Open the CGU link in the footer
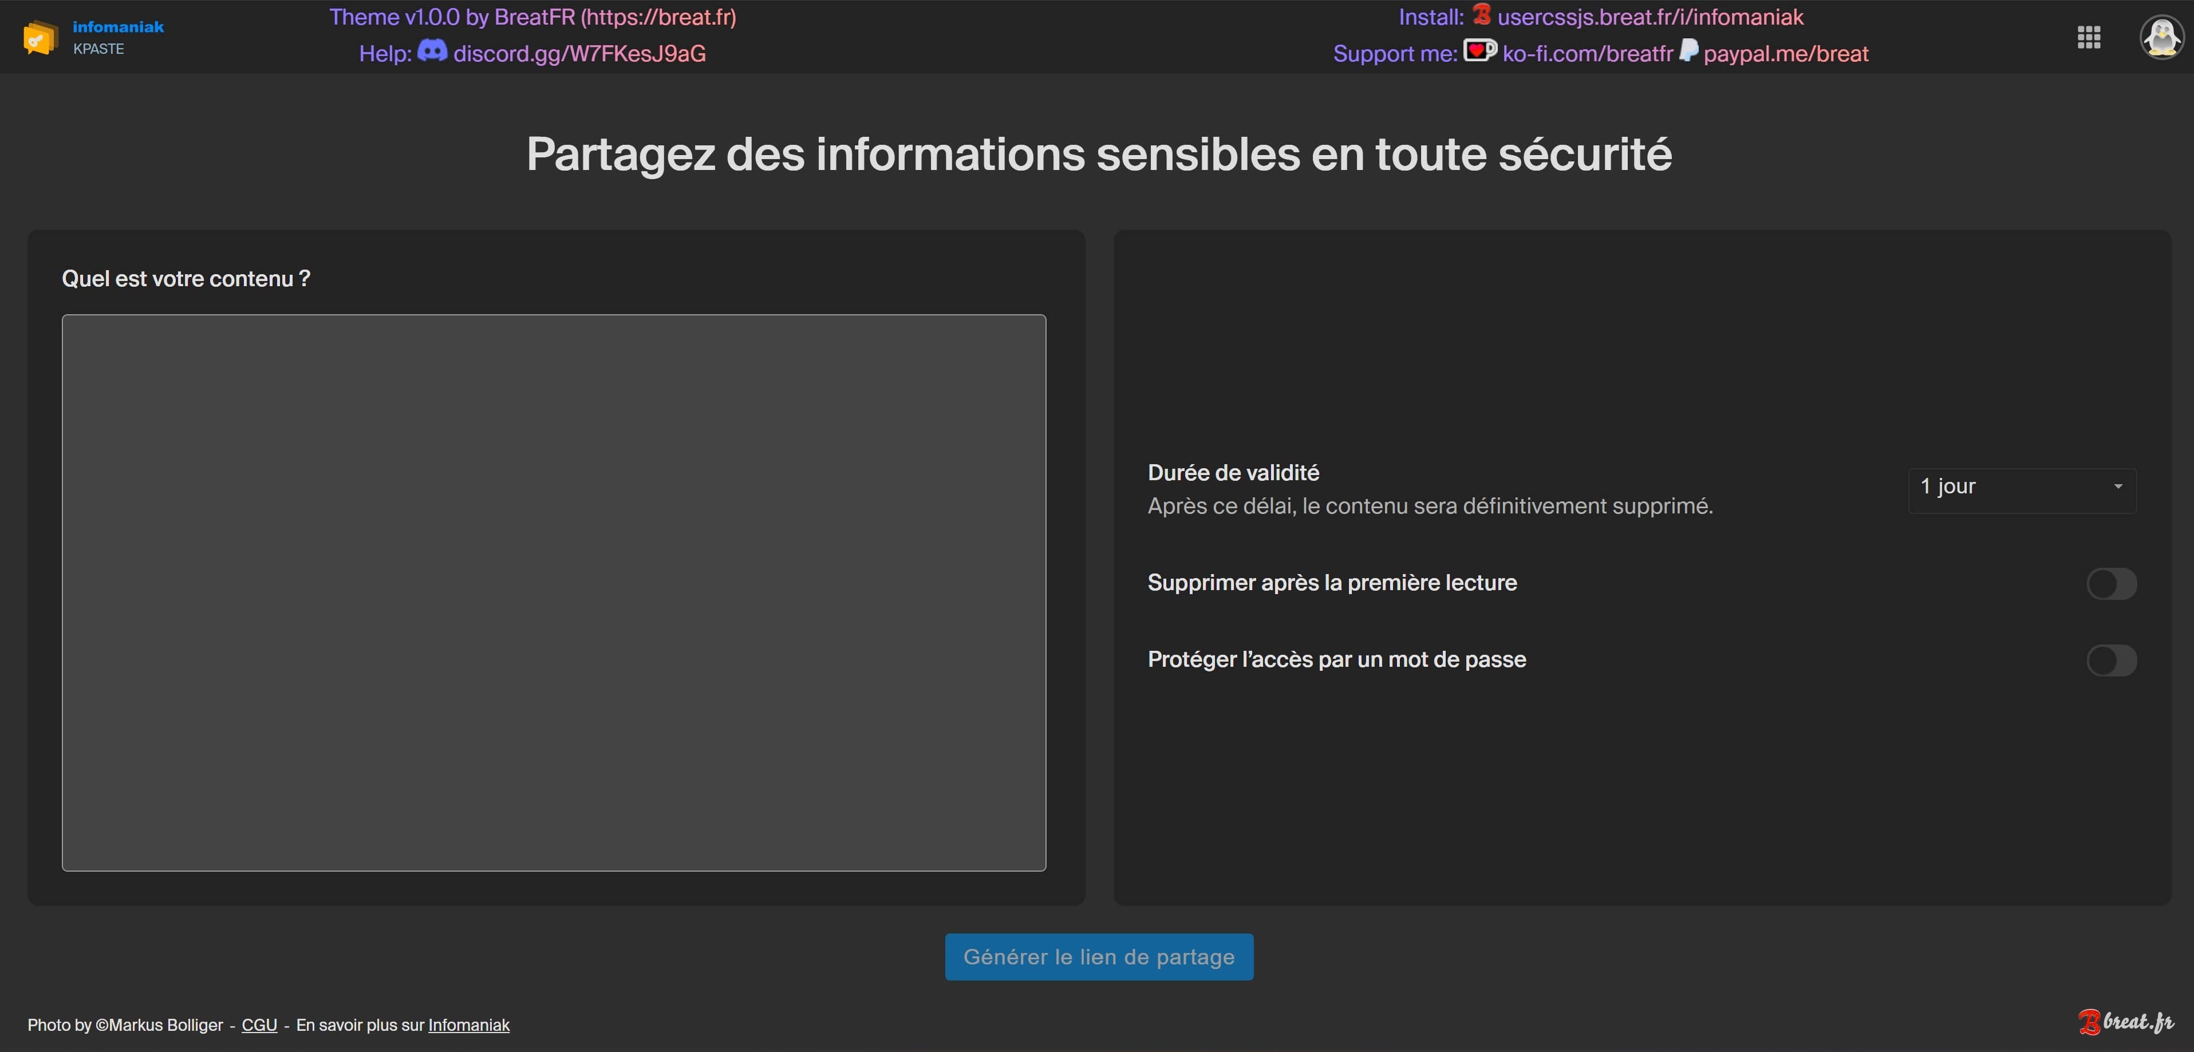The image size is (2194, 1052). [260, 1025]
